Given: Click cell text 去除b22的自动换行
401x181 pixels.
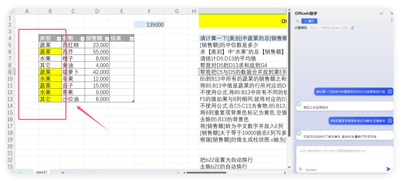Looking at the screenshot, I should tap(224, 167).
